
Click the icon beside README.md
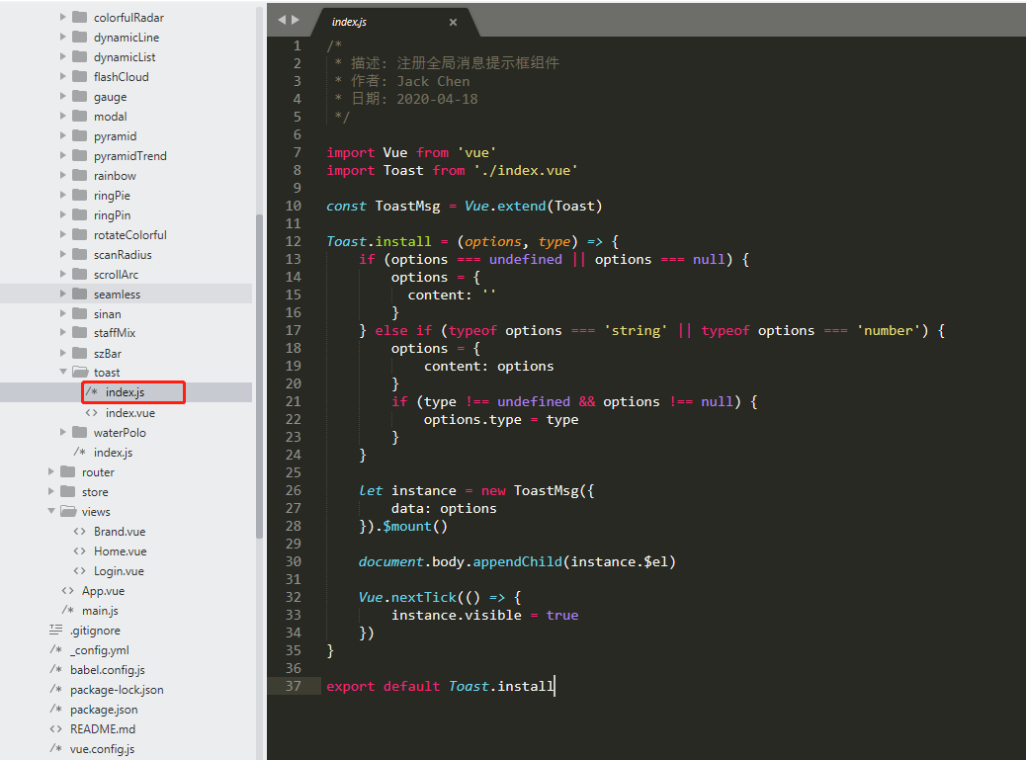pos(55,728)
